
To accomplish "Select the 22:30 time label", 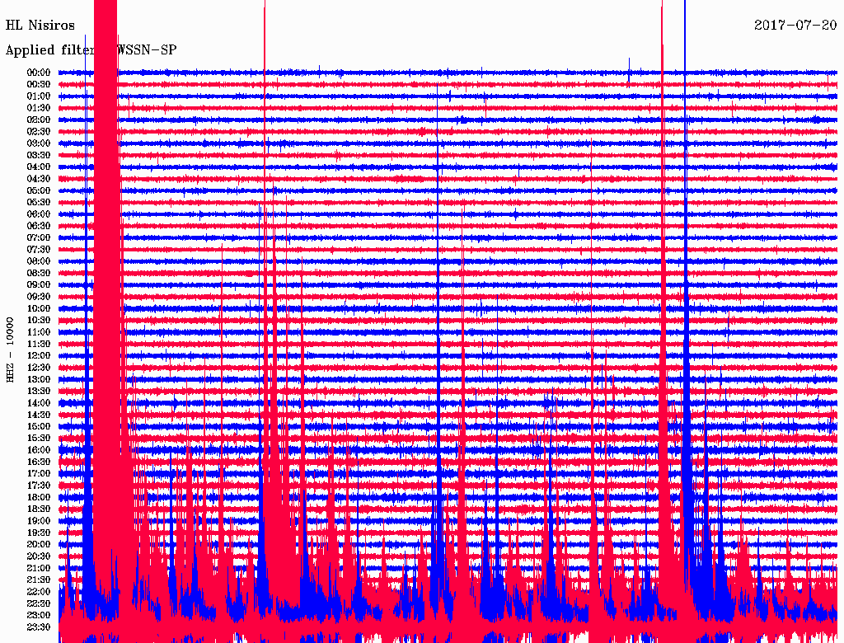I will tap(39, 603).
